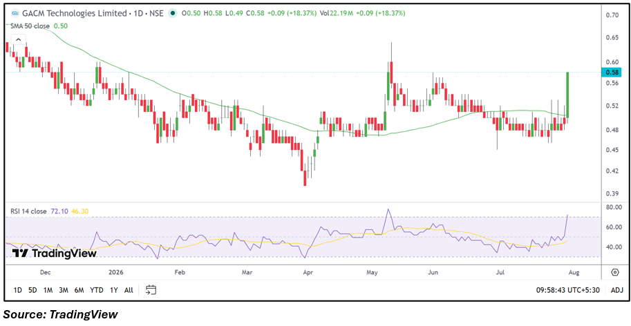Open timezone menu at 09:58:43 UTC+5:30
The image size is (631, 326).
click(x=567, y=290)
